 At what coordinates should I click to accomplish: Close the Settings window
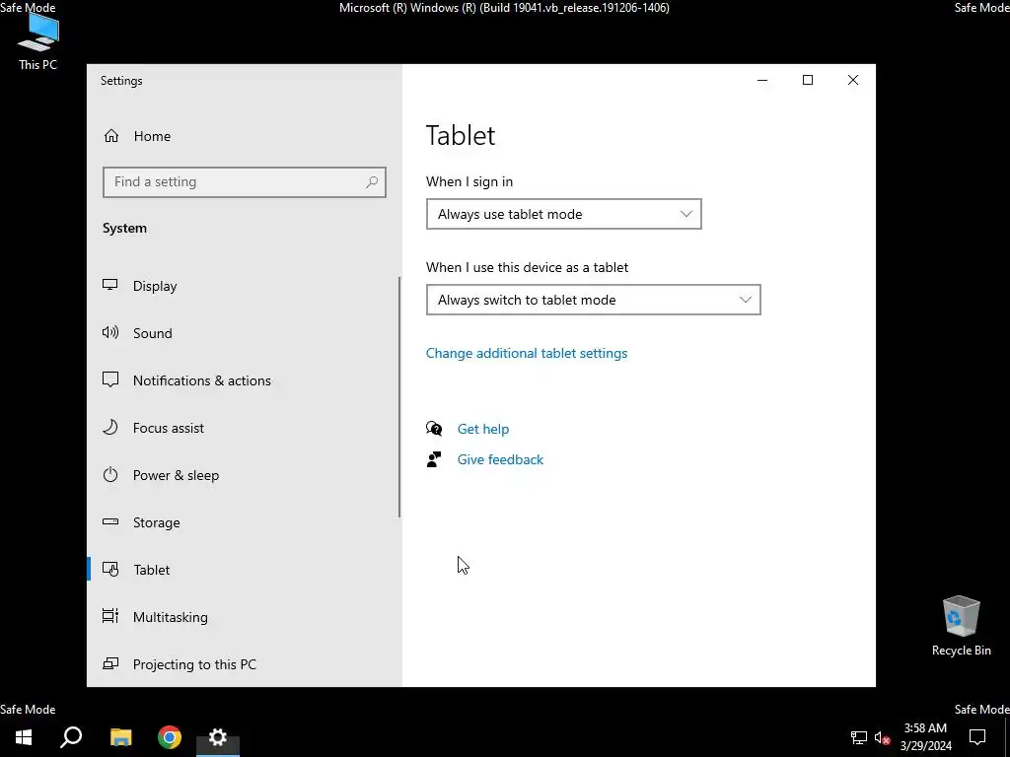coord(853,80)
